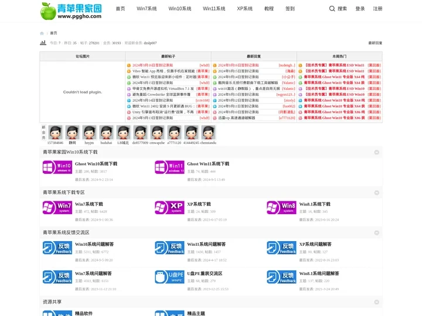Open the 酷狗音乐 下载工具 reply thread
This screenshot has height=316, width=422.
coord(248,83)
